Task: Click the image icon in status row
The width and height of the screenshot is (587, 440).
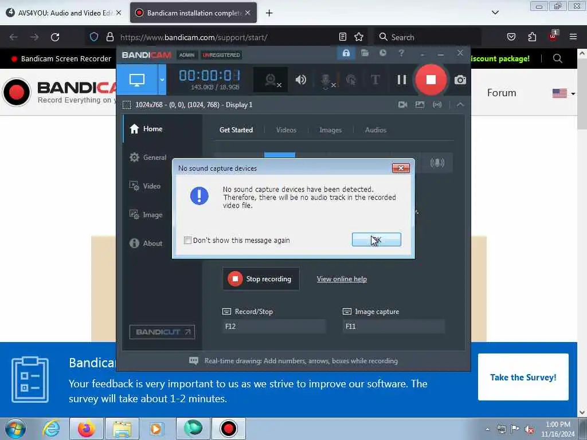Action: point(420,105)
